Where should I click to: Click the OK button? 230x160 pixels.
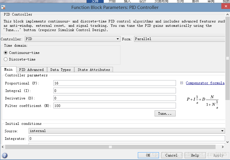click(148, 155)
